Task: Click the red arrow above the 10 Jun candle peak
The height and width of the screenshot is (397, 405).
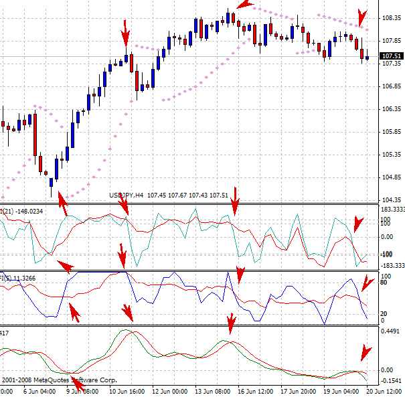Action: pos(125,32)
